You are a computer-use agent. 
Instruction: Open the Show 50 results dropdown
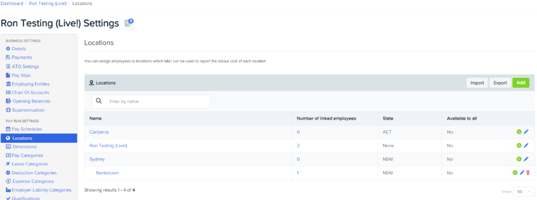pyautogui.click(x=524, y=191)
